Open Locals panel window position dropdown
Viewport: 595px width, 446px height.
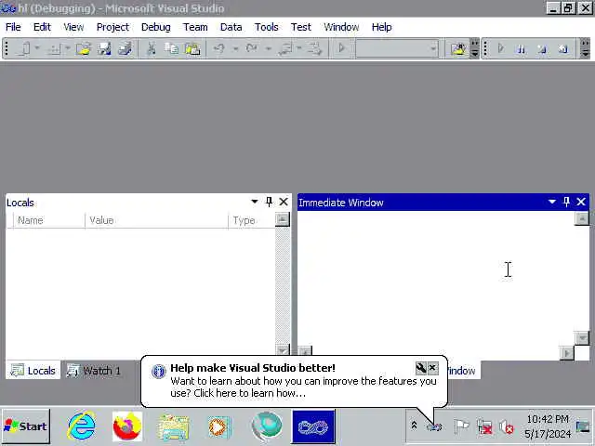[255, 202]
